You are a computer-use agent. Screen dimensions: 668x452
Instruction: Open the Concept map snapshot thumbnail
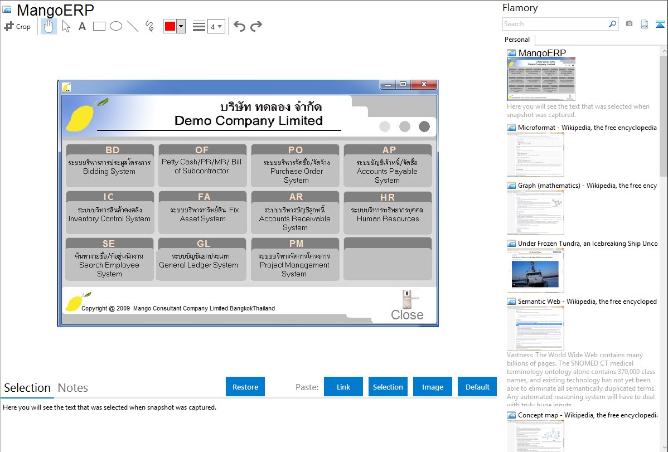click(535, 436)
